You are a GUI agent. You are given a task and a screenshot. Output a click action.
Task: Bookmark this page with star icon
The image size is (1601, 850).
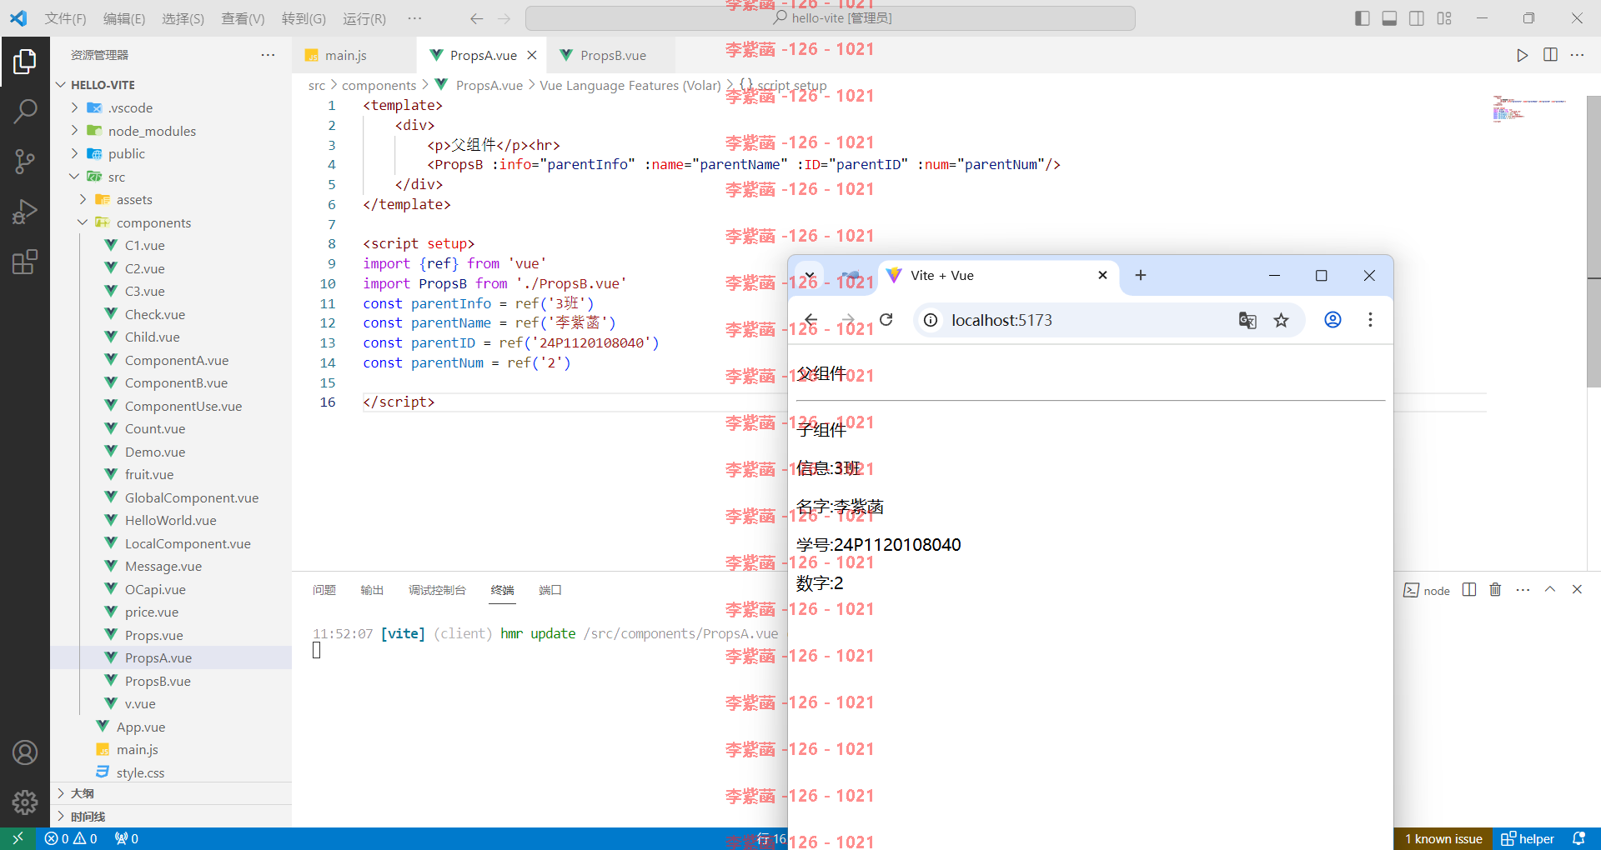tap(1282, 320)
